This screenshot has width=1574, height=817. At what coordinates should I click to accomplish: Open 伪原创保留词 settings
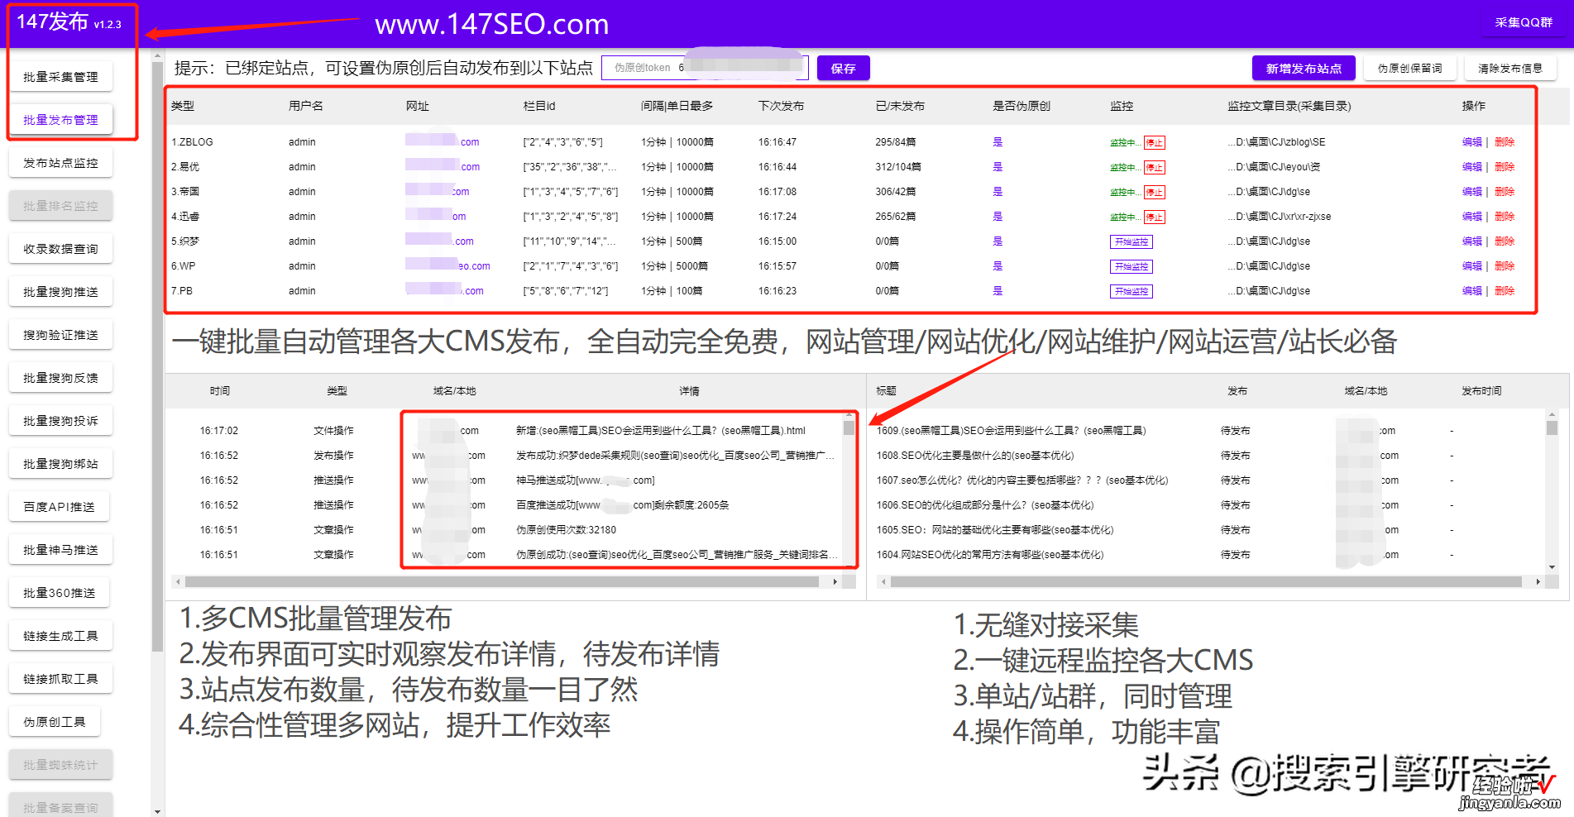(1409, 69)
